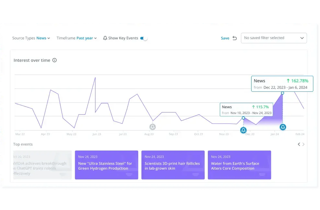
Task: Click the News tooltip showing 115.7%
Action: [246, 110]
